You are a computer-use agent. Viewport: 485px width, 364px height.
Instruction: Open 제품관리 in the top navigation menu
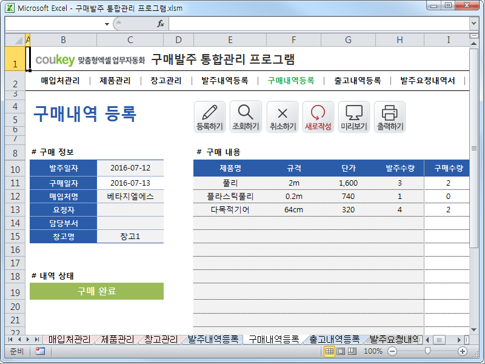(115, 81)
